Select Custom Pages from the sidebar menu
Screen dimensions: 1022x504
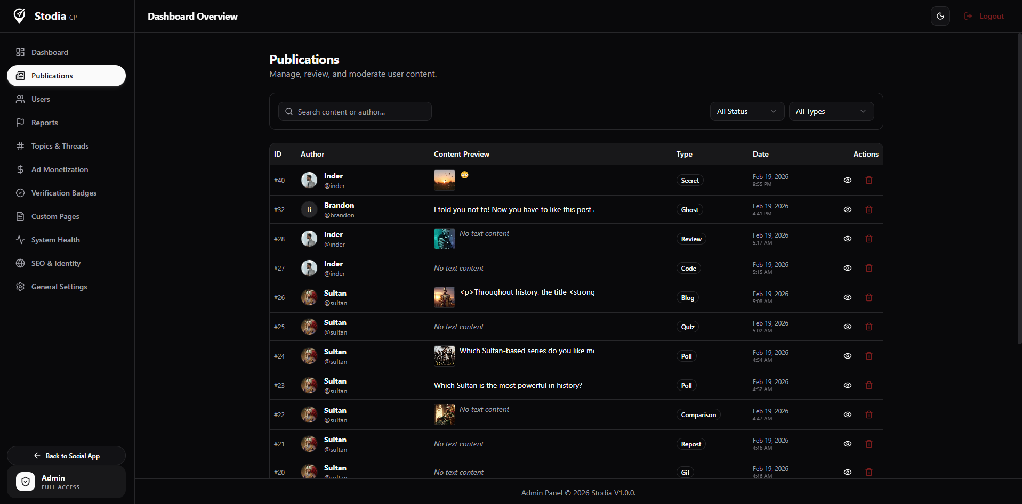[x=54, y=216]
